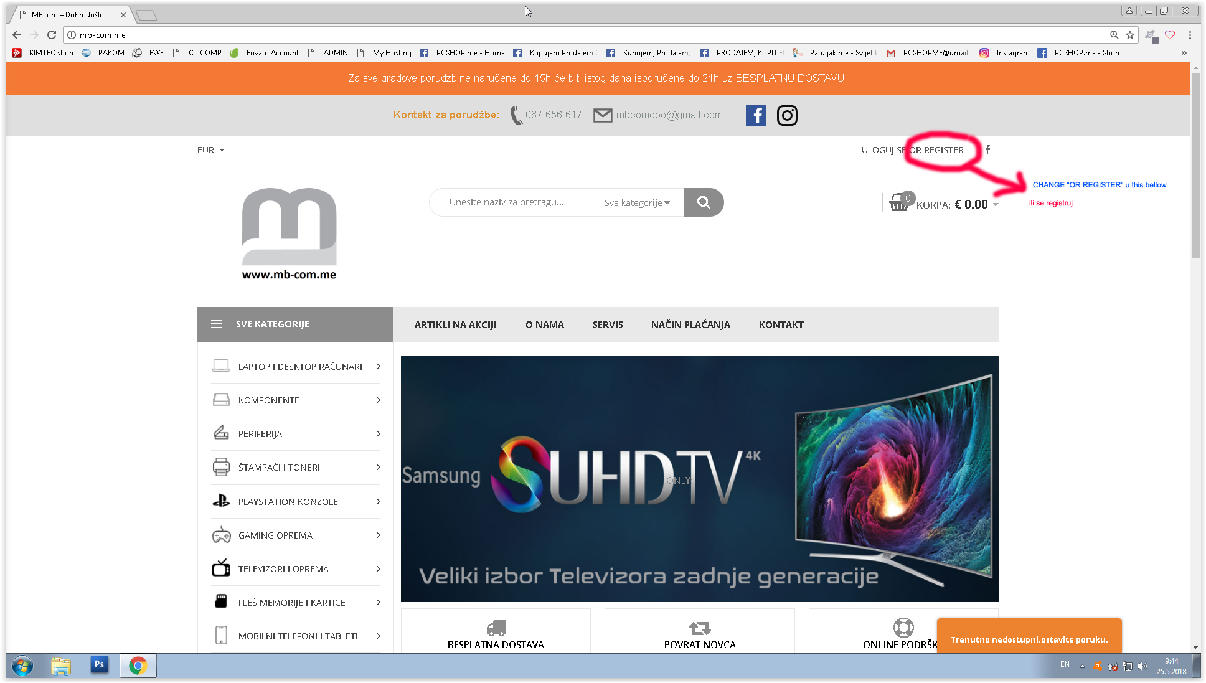1206x683 pixels.
Task: Expand Televizori i oprema submenu arrow
Action: pyautogui.click(x=378, y=568)
